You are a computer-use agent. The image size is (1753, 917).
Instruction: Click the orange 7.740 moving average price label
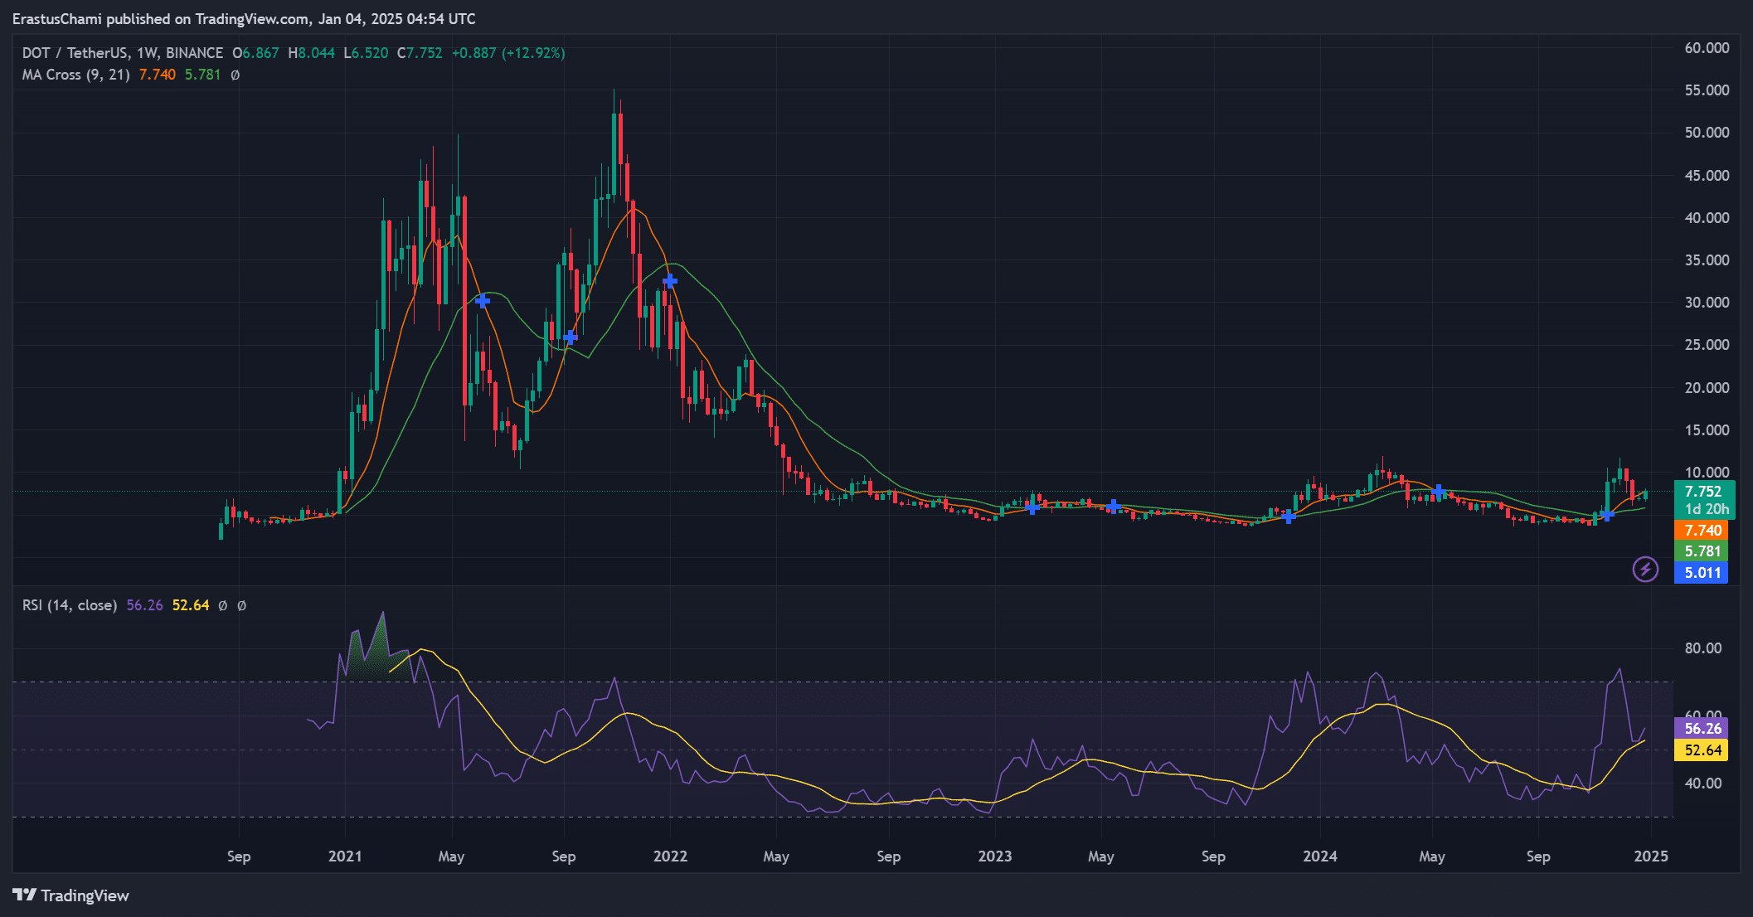pyautogui.click(x=1702, y=530)
